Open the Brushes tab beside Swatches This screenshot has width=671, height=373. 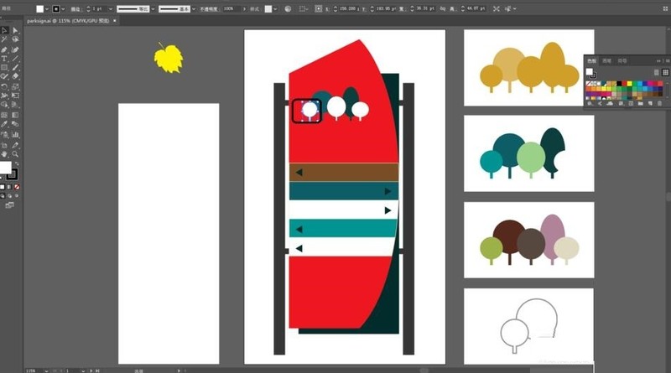click(606, 60)
